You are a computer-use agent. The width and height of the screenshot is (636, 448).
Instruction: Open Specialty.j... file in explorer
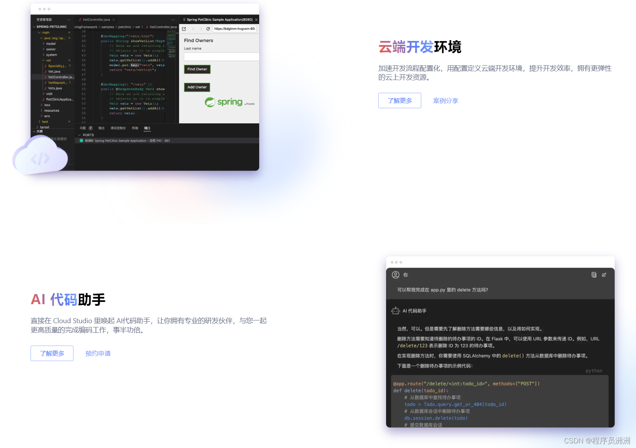click(x=57, y=66)
